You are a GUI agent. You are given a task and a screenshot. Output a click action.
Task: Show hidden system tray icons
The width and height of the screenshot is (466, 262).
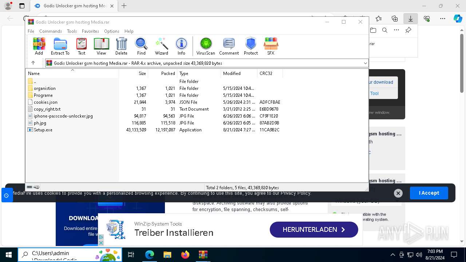tap(392, 255)
